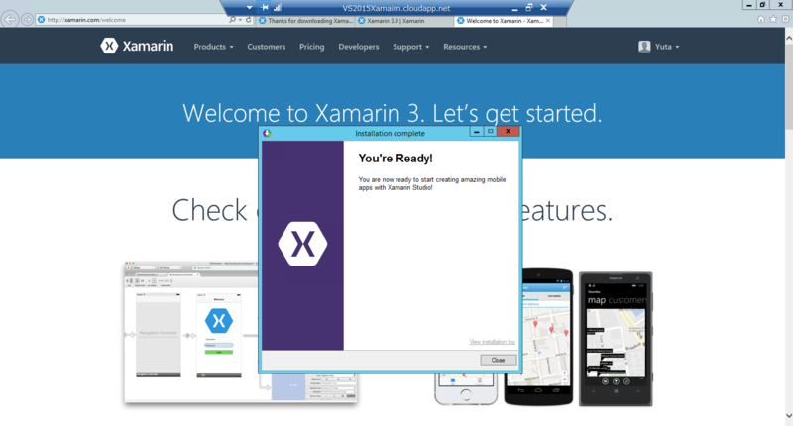Click the search magnifier in the address bar

[x=232, y=20]
